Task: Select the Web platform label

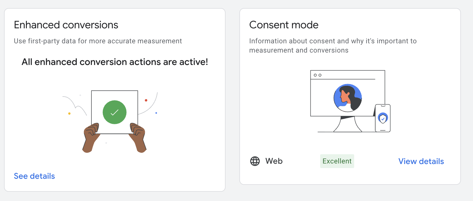Action: point(274,161)
